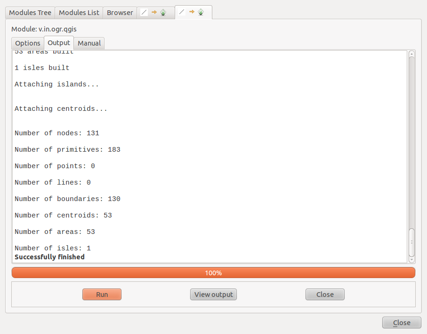427x334 pixels.
Task: Switch to the Modules Tree tab
Action: click(30, 13)
